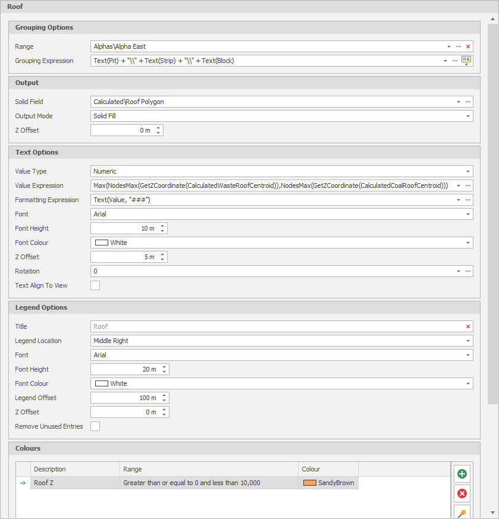
Task: Open the Grouping Expression text editor icon
Action: coord(467,60)
